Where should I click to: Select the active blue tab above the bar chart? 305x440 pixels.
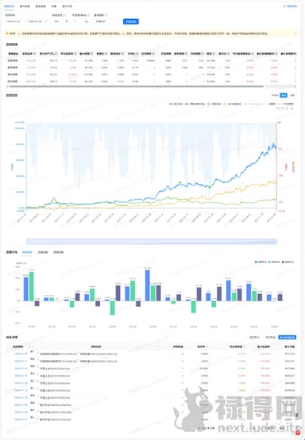pos(27,252)
